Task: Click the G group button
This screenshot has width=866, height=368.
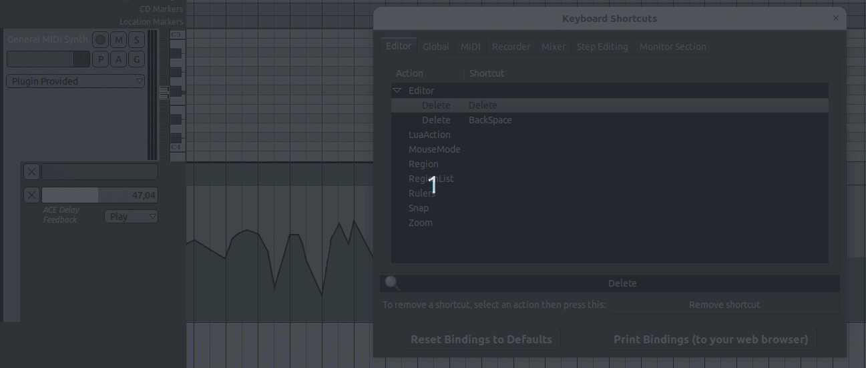Action: coord(136,59)
